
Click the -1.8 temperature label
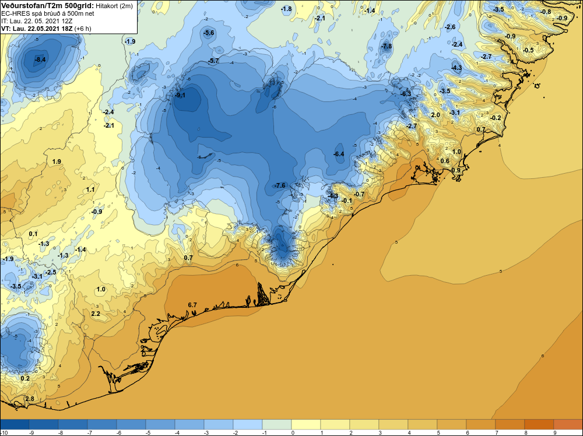point(286,9)
